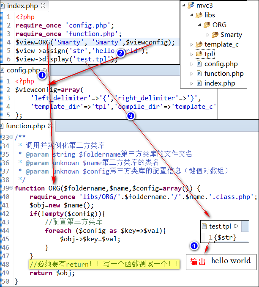Screen dimensions: 259x287
Task: Click the config.php file icon in tree
Action: 199,63
